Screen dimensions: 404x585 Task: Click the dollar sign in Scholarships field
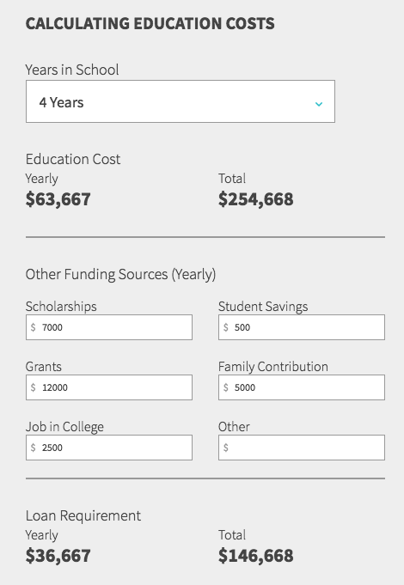34,327
